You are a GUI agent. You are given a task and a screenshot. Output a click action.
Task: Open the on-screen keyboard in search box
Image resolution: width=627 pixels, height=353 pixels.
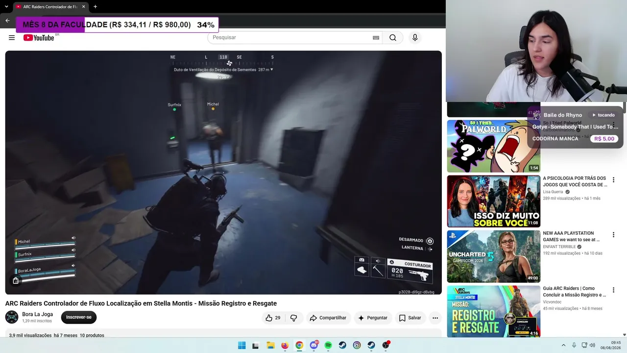(x=376, y=38)
